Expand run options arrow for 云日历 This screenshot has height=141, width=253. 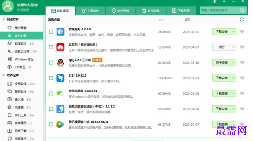tap(234, 47)
